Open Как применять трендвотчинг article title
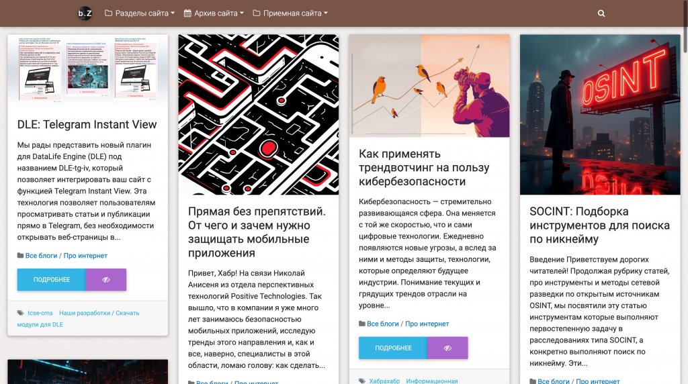This screenshot has width=688, height=384. pyautogui.click(x=424, y=167)
